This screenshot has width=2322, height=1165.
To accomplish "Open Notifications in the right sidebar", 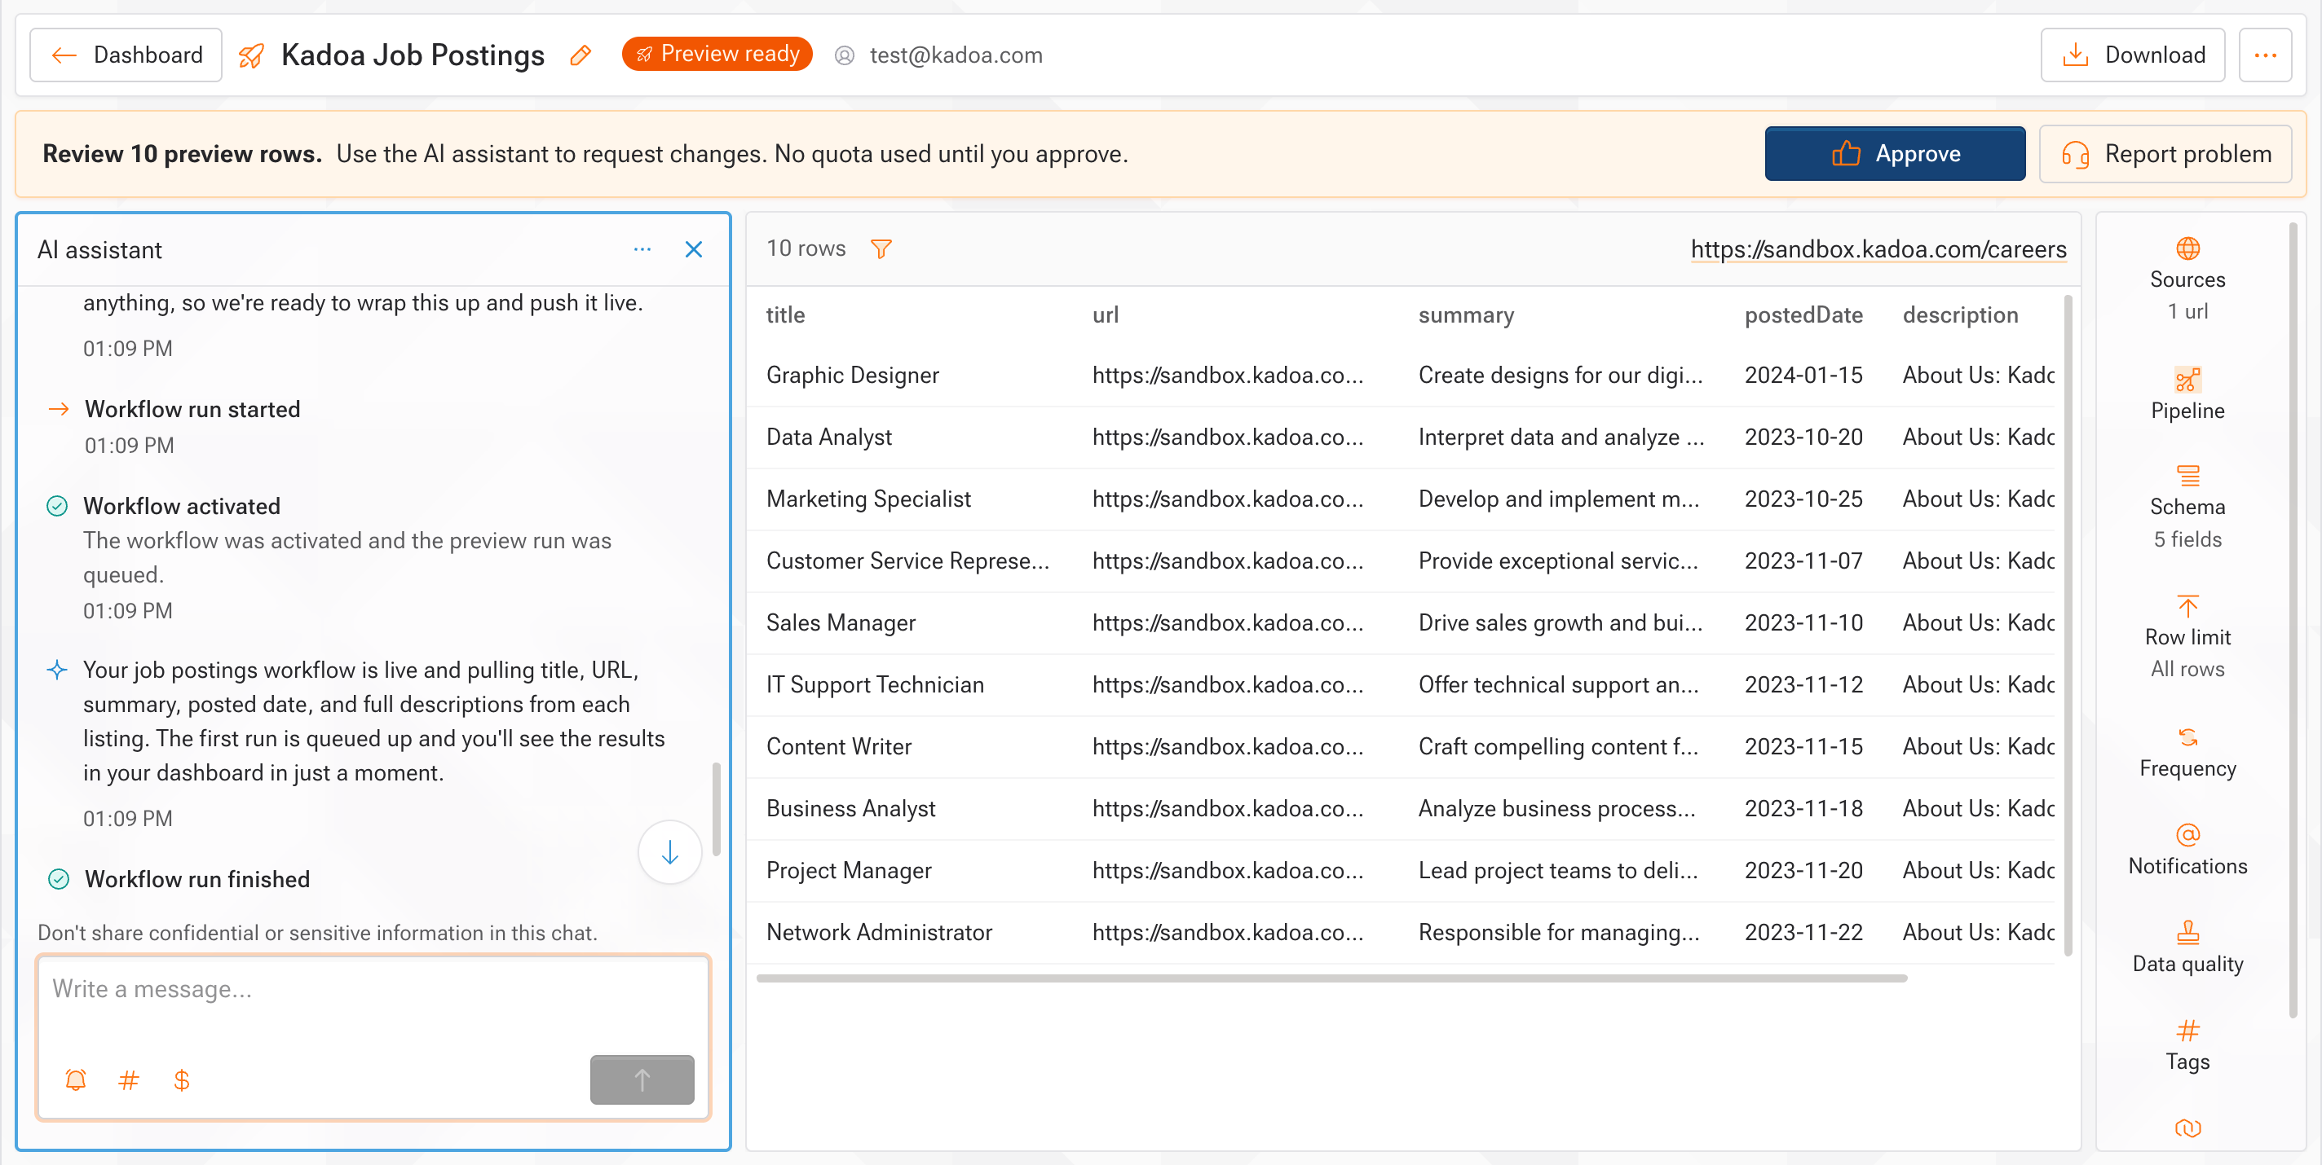I will tap(2187, 850).
